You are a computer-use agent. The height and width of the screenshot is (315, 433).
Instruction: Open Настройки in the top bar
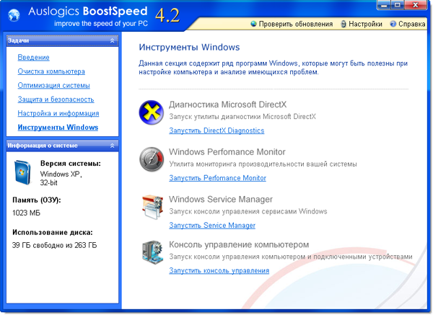(x=365, y=24)
